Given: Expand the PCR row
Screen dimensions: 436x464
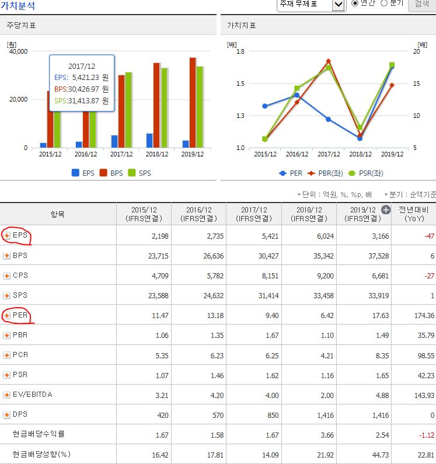Looking at the screenshot, I should pos(6,355).
